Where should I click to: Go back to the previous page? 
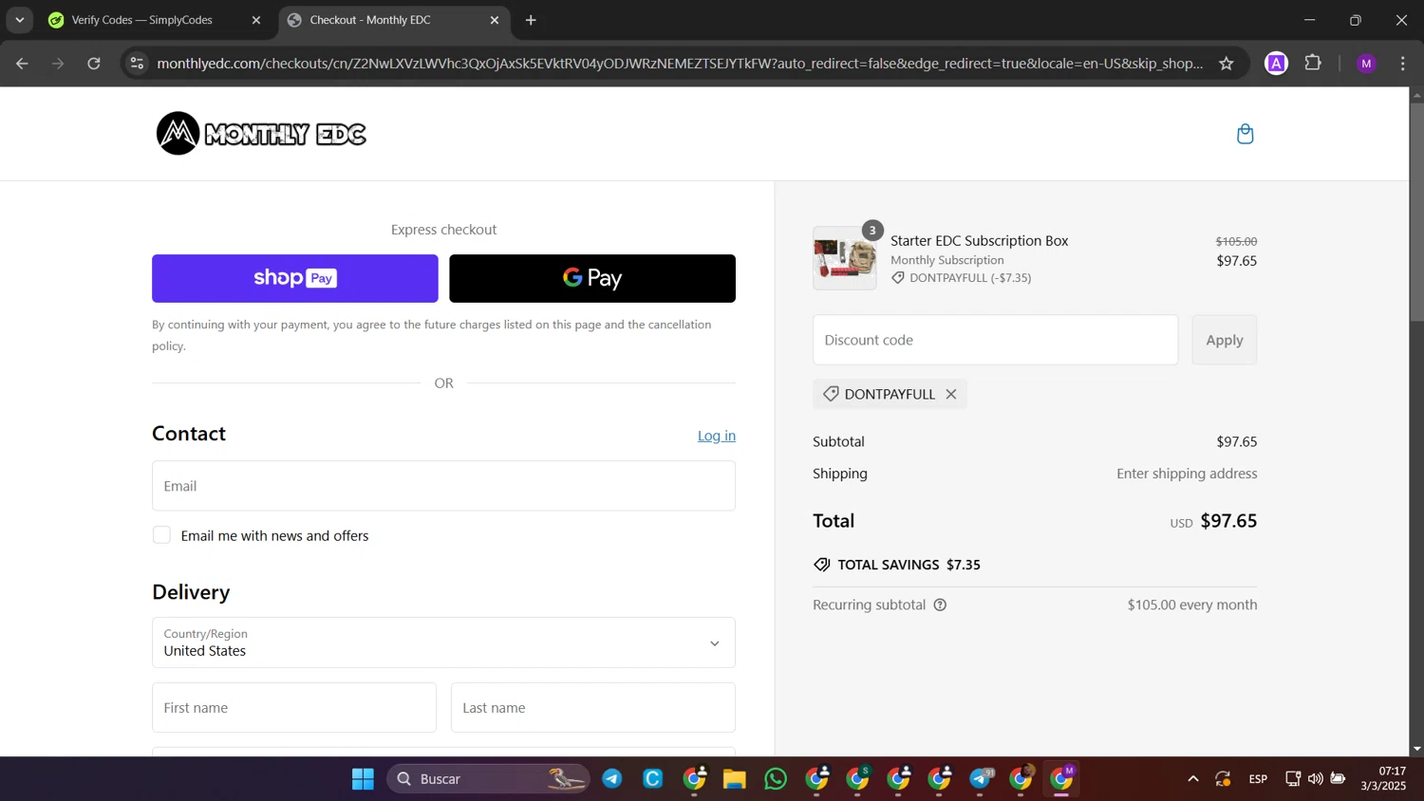pyautogui.click(x=22, y=64)
